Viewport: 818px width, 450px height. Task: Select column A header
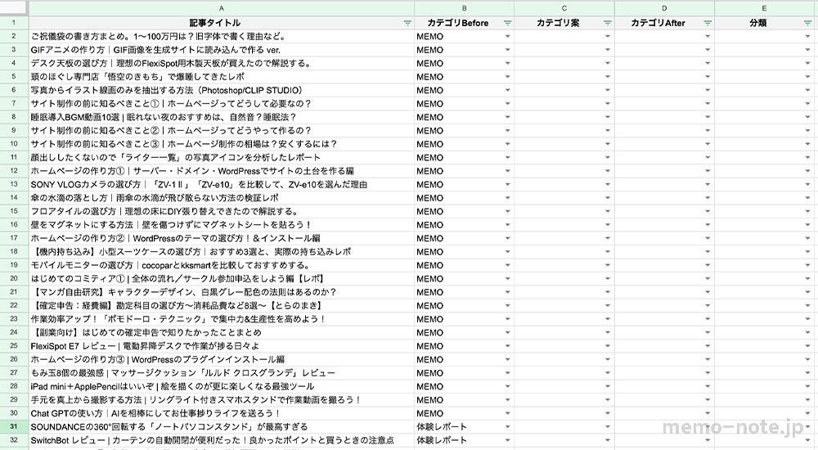(x=222, y=8)
